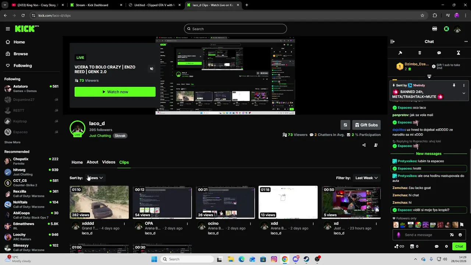Open the Sort by Views dropdown
The image size is (471, 265).
coord(95,178)
